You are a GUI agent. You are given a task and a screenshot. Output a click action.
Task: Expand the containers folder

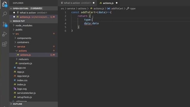(15, 42)
